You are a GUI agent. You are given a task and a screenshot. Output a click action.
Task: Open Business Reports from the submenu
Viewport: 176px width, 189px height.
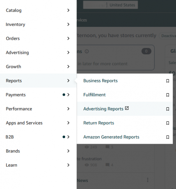[x=100, y=81]
